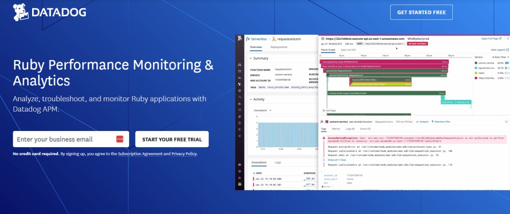Click the Full Trace magnifier icon
Viewport: 510px width, 214px height.
coord(323,110)
